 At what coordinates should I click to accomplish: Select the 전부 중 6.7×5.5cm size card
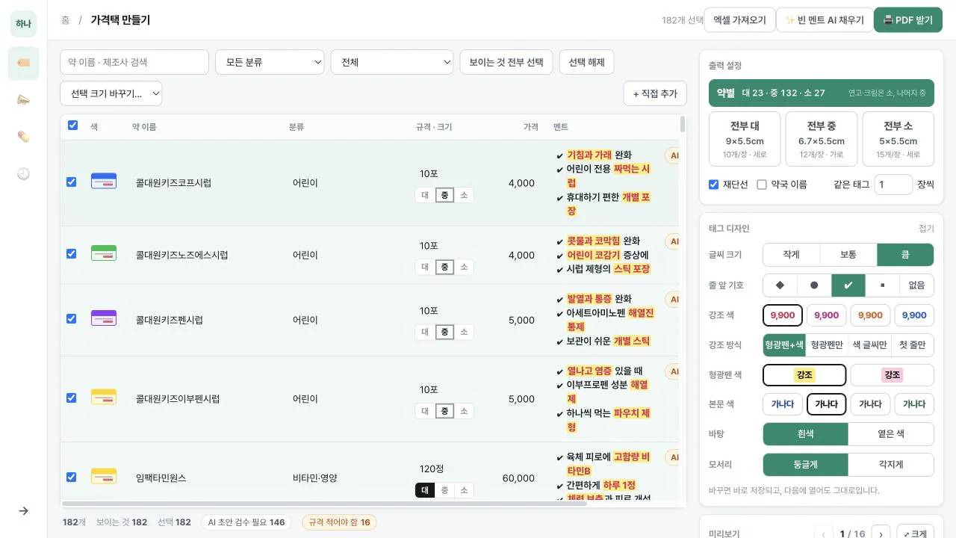coord(822,139)
